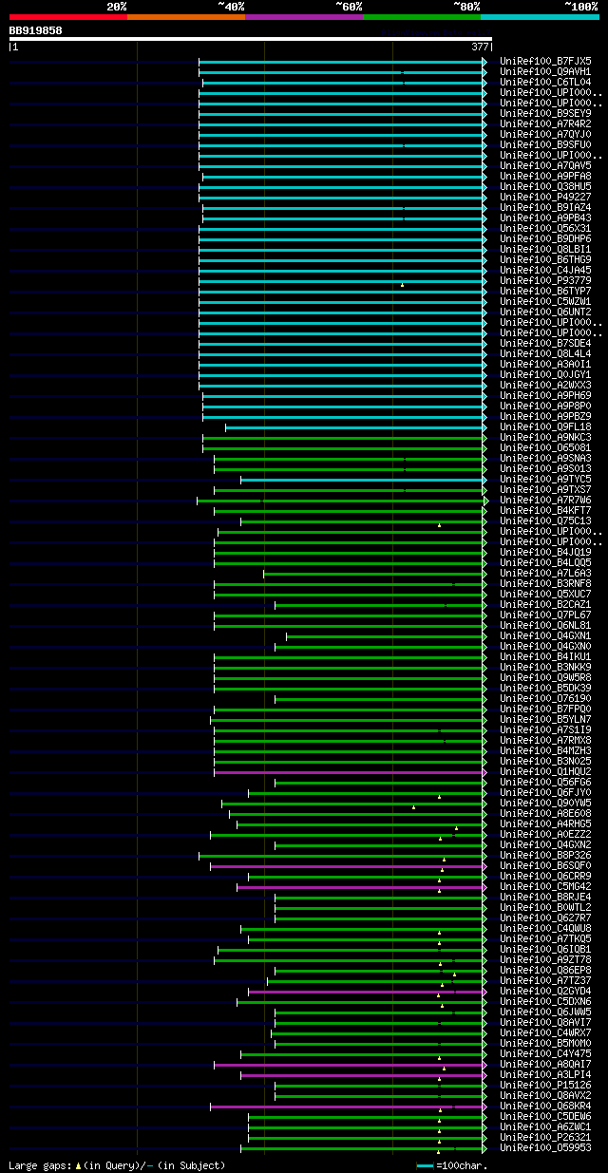Select hit label UniRef100_C5MG42
This screenshot has width=608, height=1173.
tap(545, 886)
